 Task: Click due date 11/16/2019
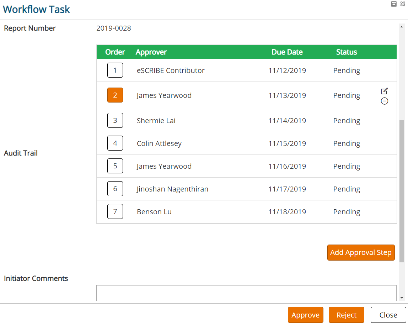point(287,166)
